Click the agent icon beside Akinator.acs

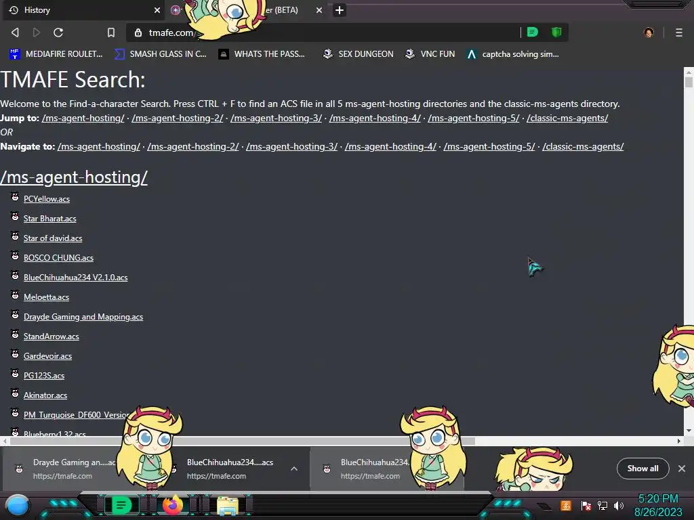click(x=15, y=393)
